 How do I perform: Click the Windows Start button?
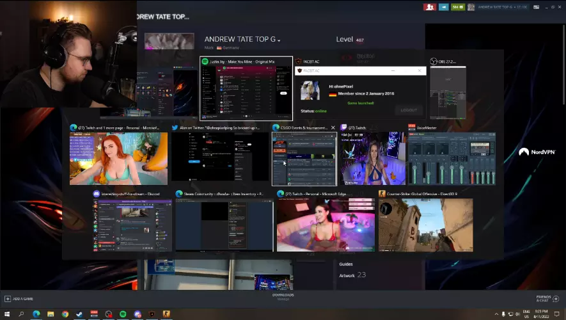coord(7,314)
